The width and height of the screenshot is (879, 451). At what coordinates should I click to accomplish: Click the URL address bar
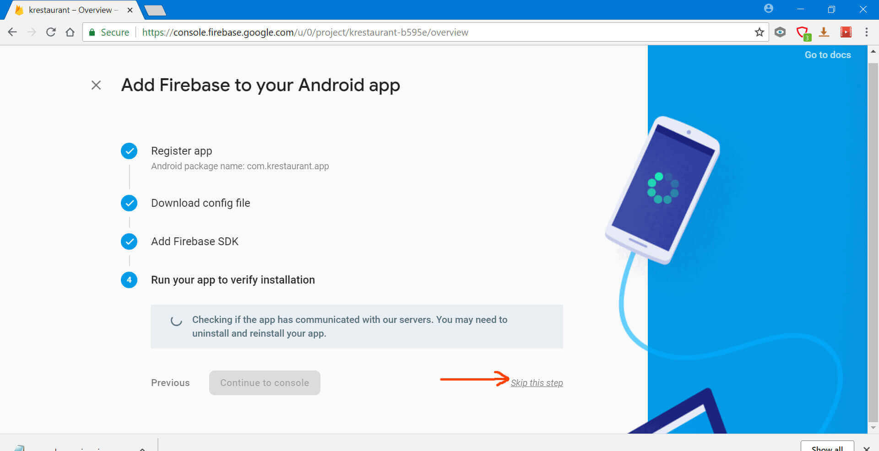click(x=412, y=32)
